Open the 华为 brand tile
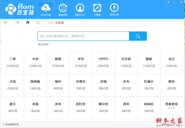Screen dimensions: 185x128 (81, 62)
